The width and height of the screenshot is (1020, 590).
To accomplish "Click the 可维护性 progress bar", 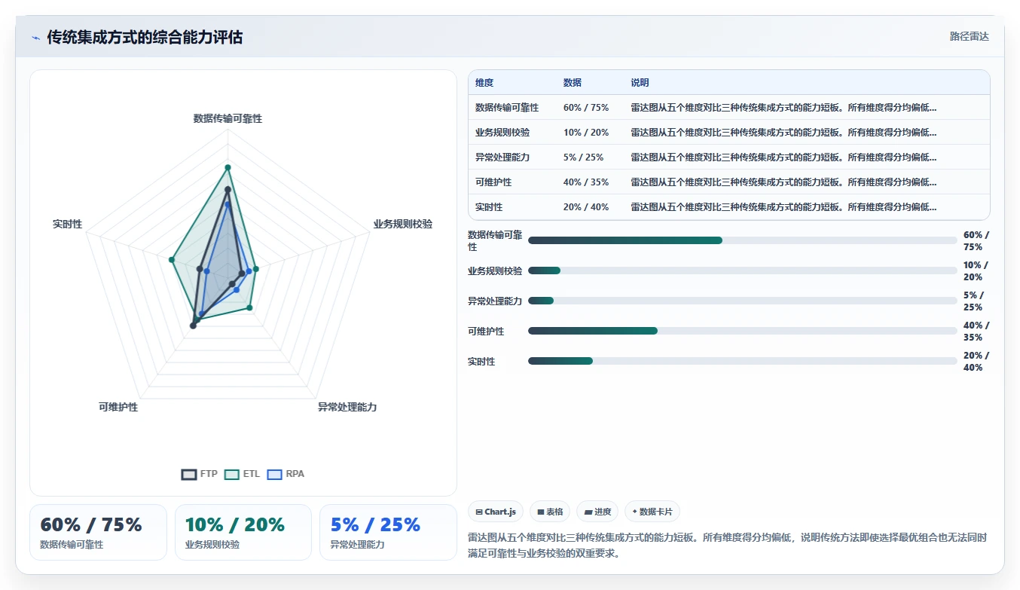I will click(x=743, y=331).
